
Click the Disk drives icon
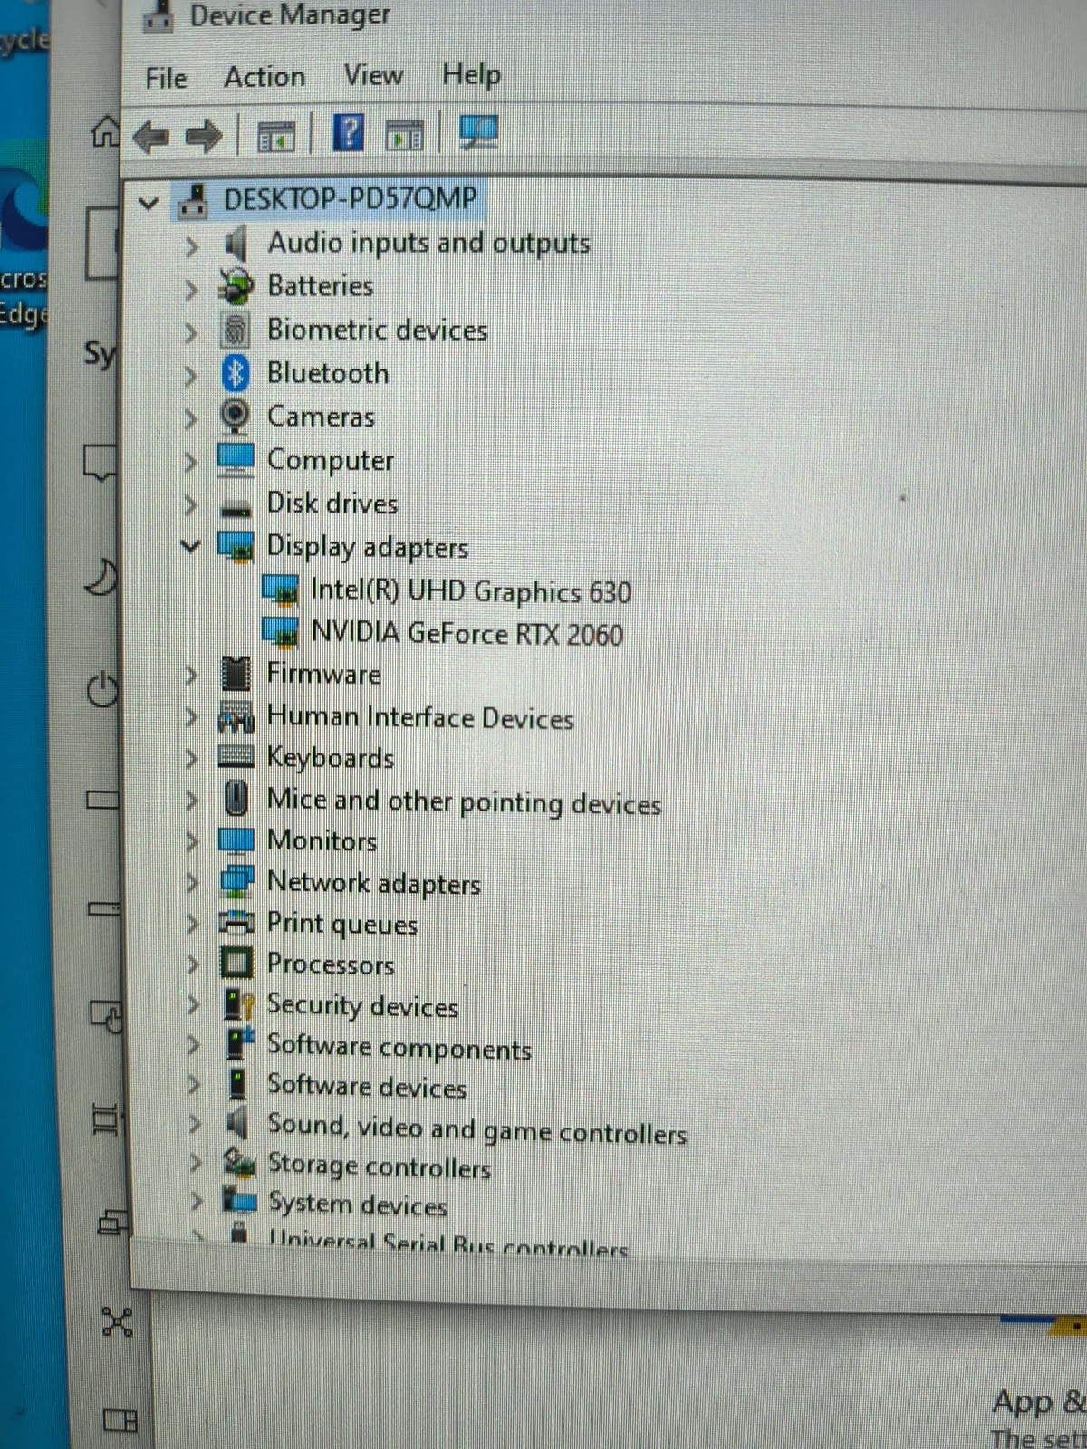236,508
